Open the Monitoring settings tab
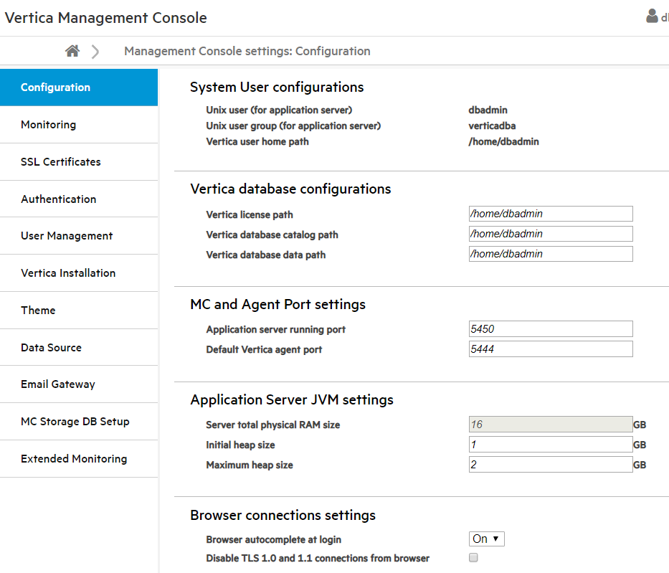 (79, 125)
